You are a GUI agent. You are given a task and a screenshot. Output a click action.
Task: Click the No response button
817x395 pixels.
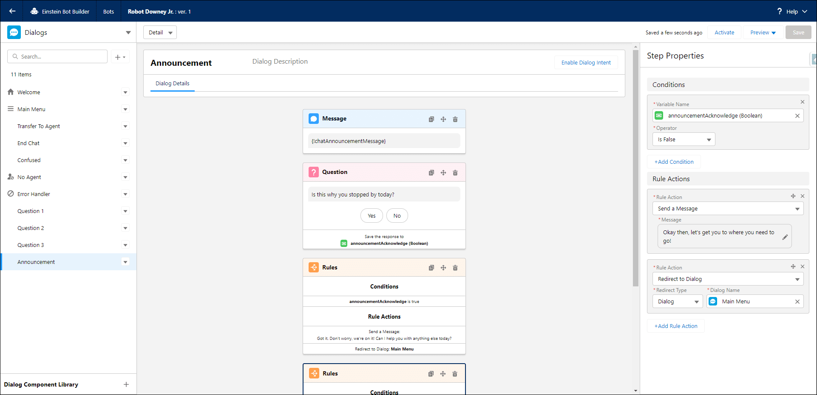[x=397, y=216]
